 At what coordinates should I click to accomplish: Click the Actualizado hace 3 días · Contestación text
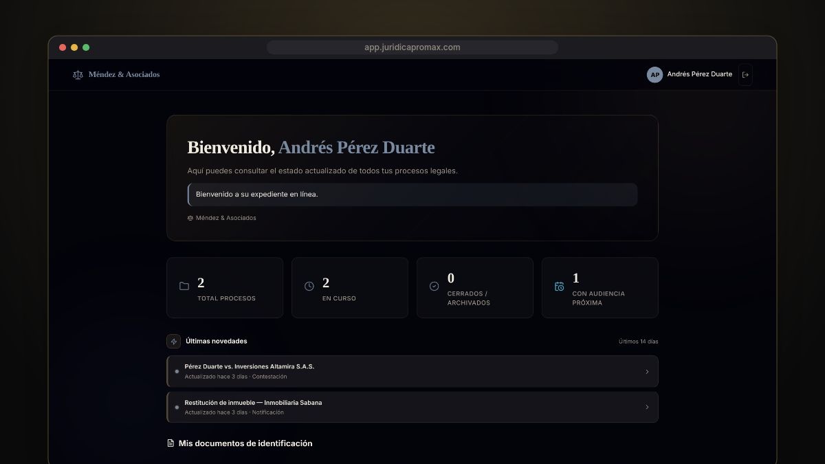(x=236, y=377)
